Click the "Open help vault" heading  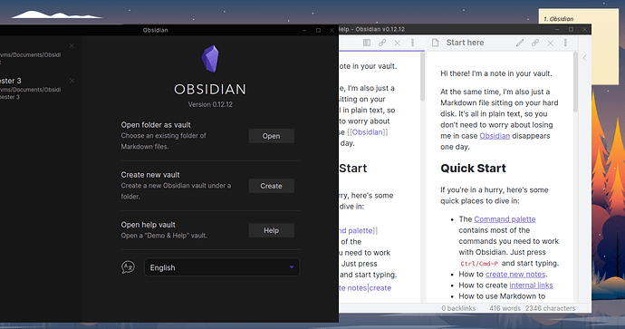[x=148, y=225]
